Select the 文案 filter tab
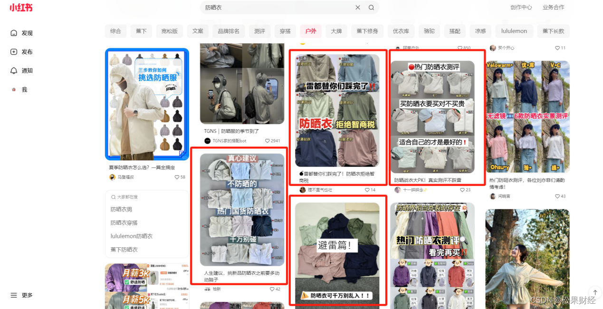This screenshot has width=603, height=309. pyautogui.click(x=198, y=31)
